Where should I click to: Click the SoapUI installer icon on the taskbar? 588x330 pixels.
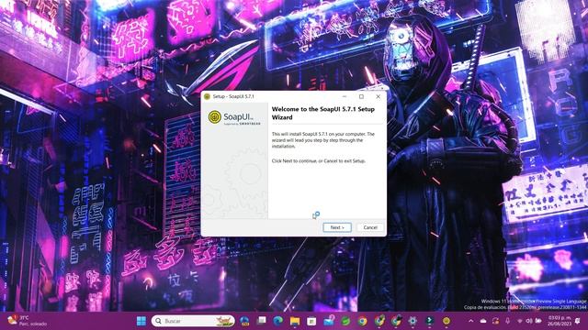click(x=447, y=321)
